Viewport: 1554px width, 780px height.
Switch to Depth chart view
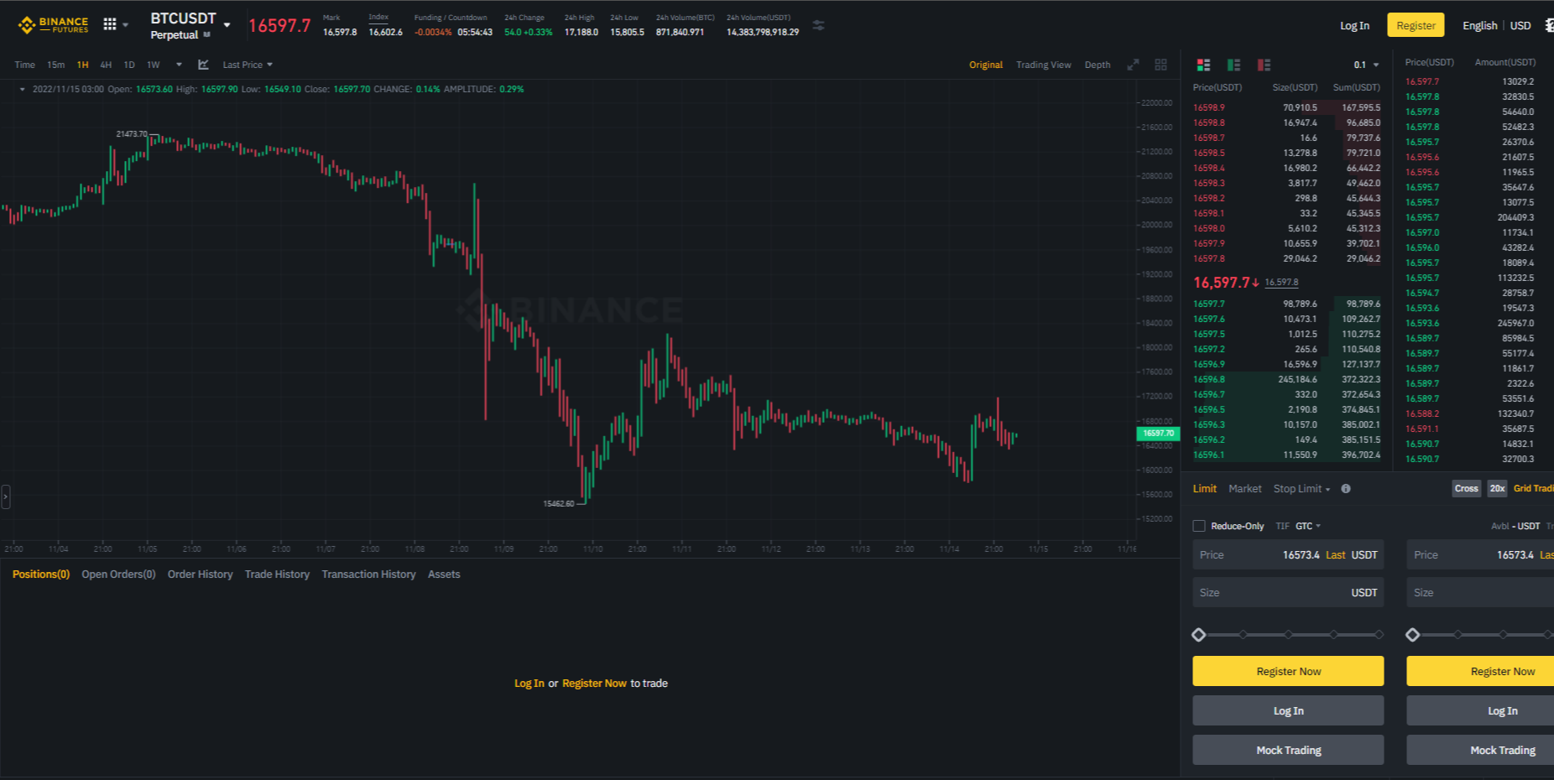click(1097, 65)
